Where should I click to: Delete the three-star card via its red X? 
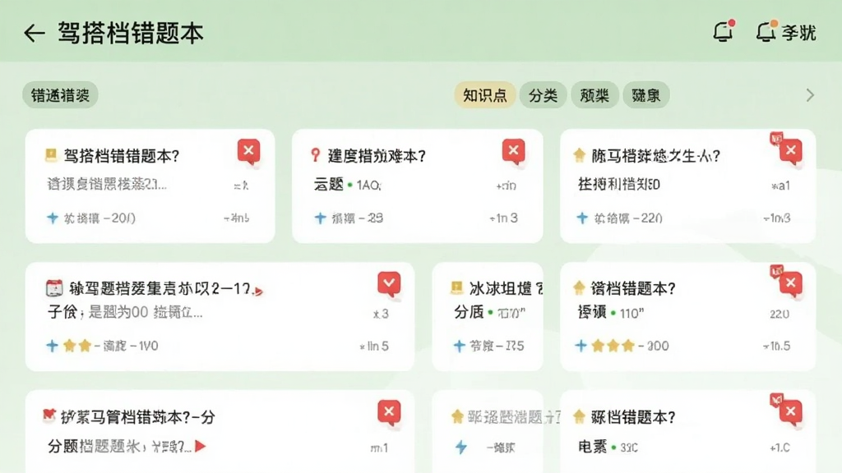pyautogui.click(x=791, y=283)
